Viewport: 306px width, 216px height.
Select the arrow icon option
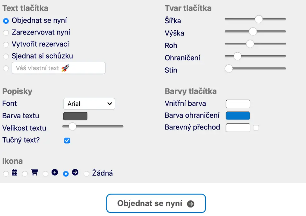click(x=66, y=174)
